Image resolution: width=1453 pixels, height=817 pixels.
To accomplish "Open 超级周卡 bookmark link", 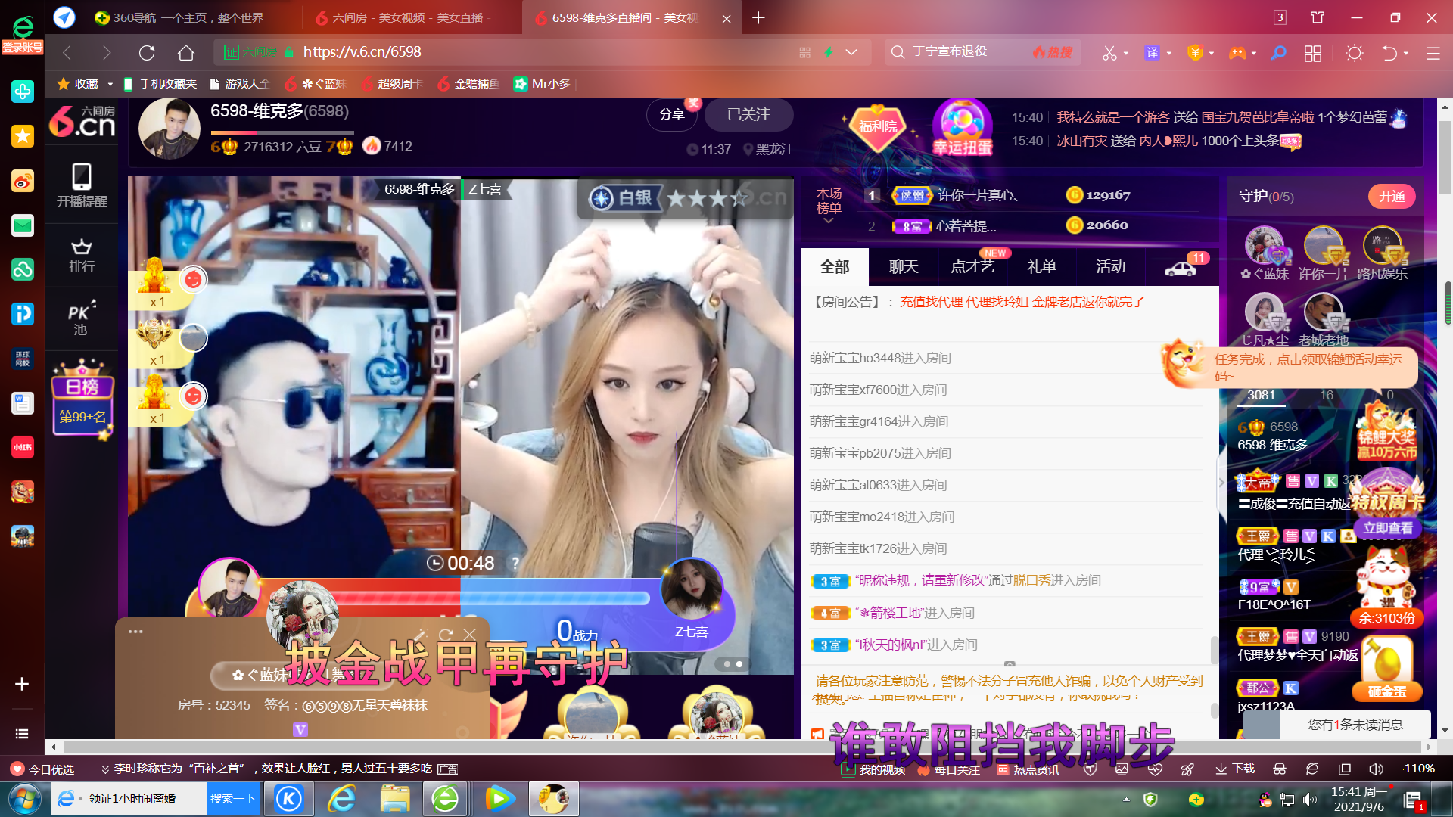I will coord(391,84).
